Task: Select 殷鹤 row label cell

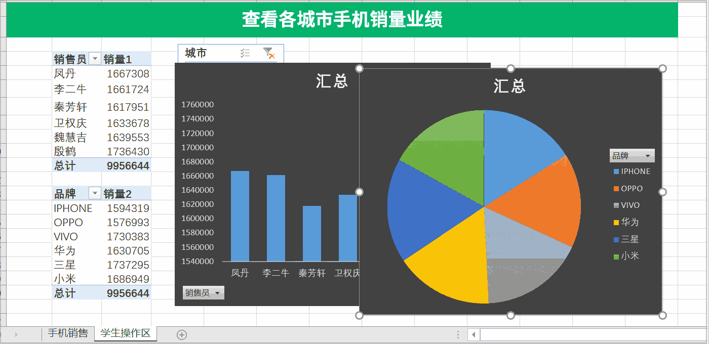Action: point(77,151)
